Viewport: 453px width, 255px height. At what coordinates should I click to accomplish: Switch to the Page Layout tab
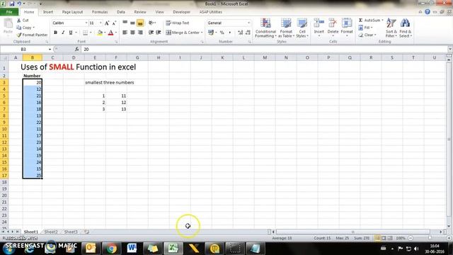pyautogui.click(x=72, y=12)
